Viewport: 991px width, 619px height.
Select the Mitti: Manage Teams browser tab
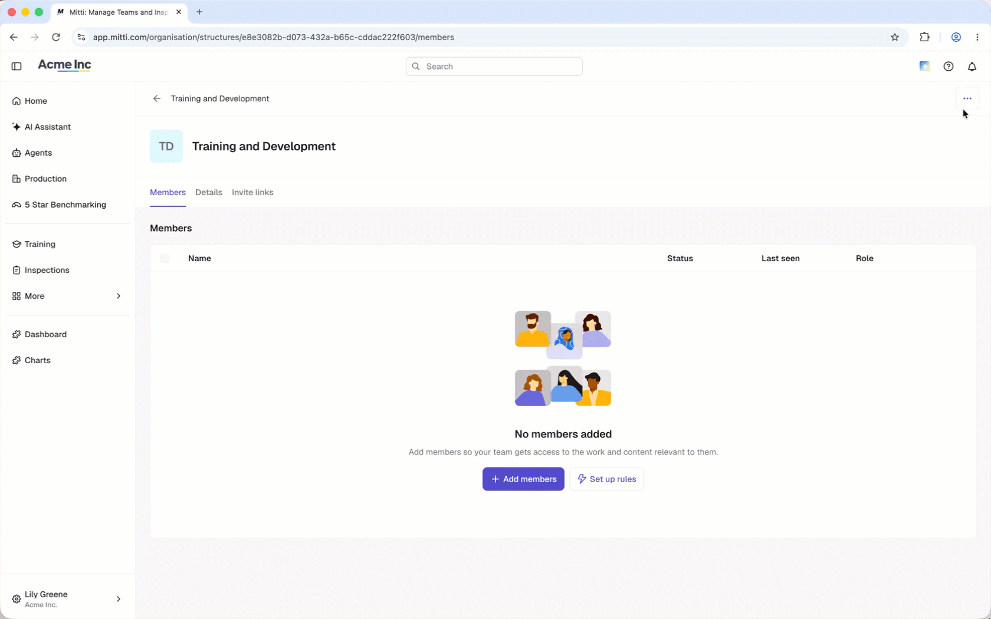tap(119, 12)
